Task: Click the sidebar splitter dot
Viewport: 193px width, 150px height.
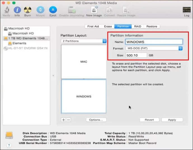Action: tap(53, 76)
